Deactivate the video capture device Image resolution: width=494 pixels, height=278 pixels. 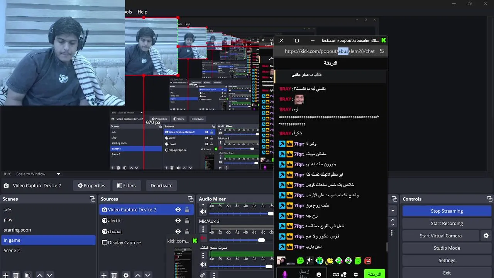coord(161,186)
